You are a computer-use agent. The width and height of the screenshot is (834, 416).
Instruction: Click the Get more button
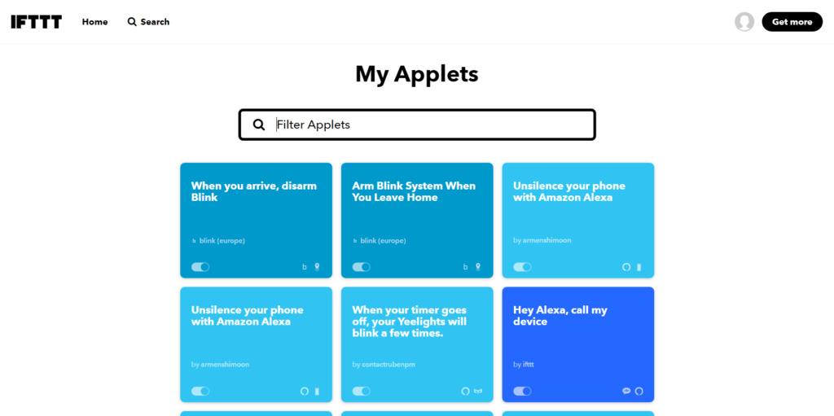click(792, 22)
